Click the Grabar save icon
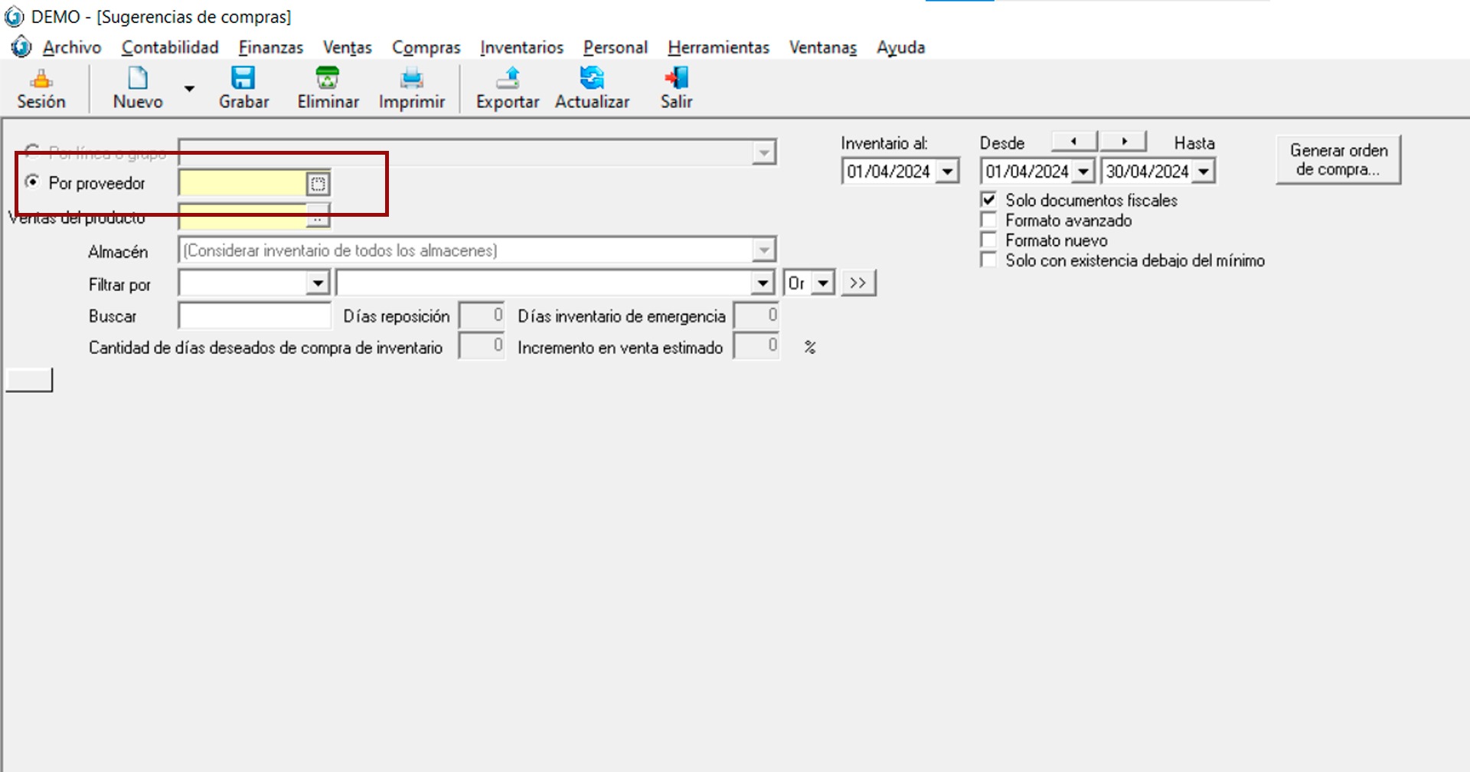Image resolution: width=1470 pixels, height=772 pixels. pos(243,79)
